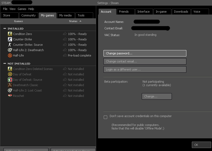212x151 pixels.
Task: Click the orange Half-Life lambda icon
Action: click(x=10, y=55)
